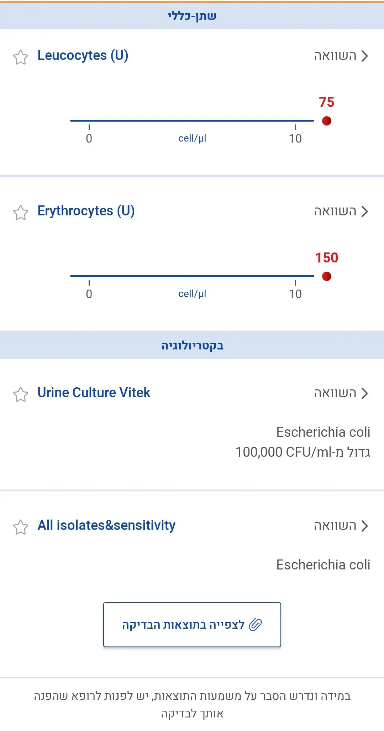Select the Urine Culture Vitek title
Screen dimensions: 384x731
click(x=94, y=393)
